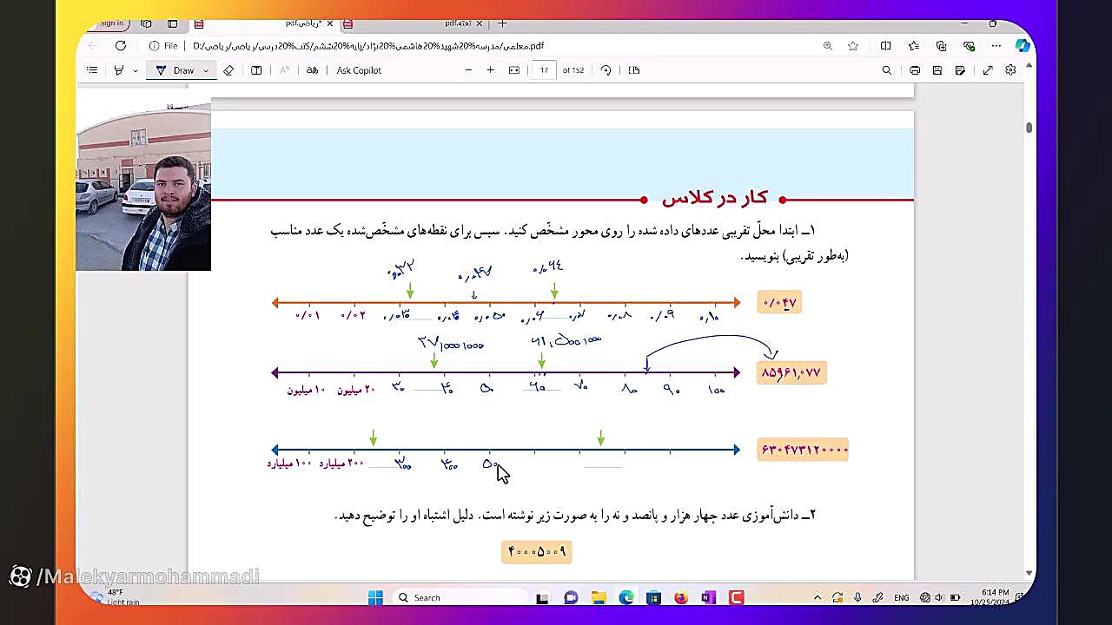
Task: Click the label ۱۰ میلیون on number line
Action: [306, 390]
